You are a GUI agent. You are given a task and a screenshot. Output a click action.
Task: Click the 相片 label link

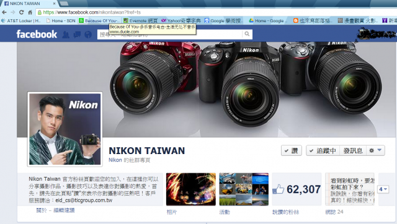(172, 212)
